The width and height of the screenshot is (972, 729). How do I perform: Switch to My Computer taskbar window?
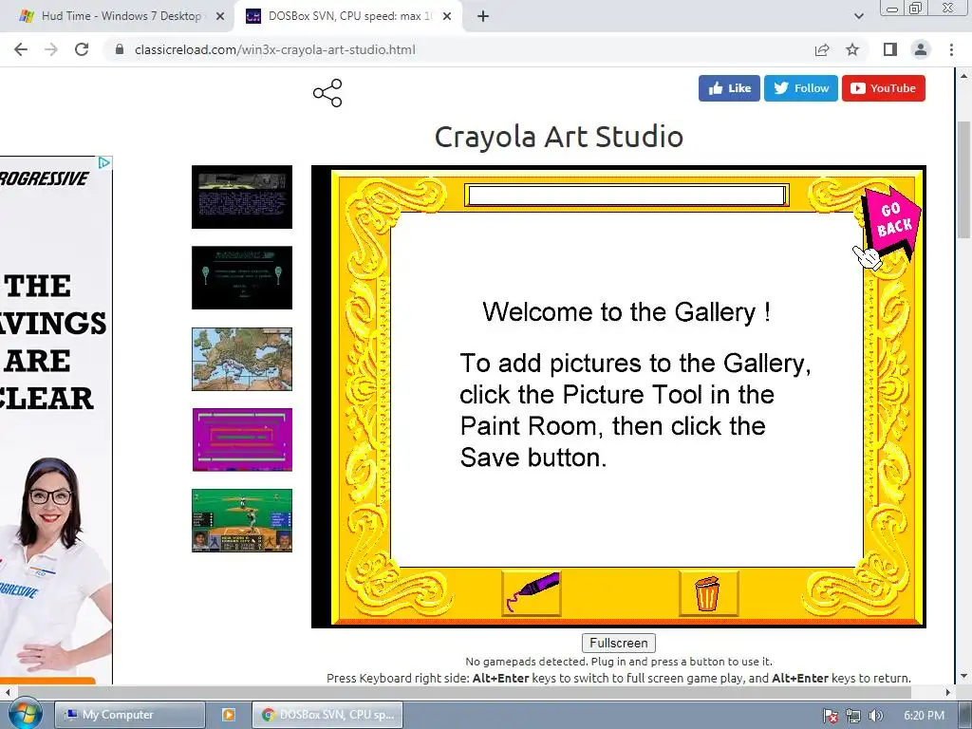pos(129,715)
